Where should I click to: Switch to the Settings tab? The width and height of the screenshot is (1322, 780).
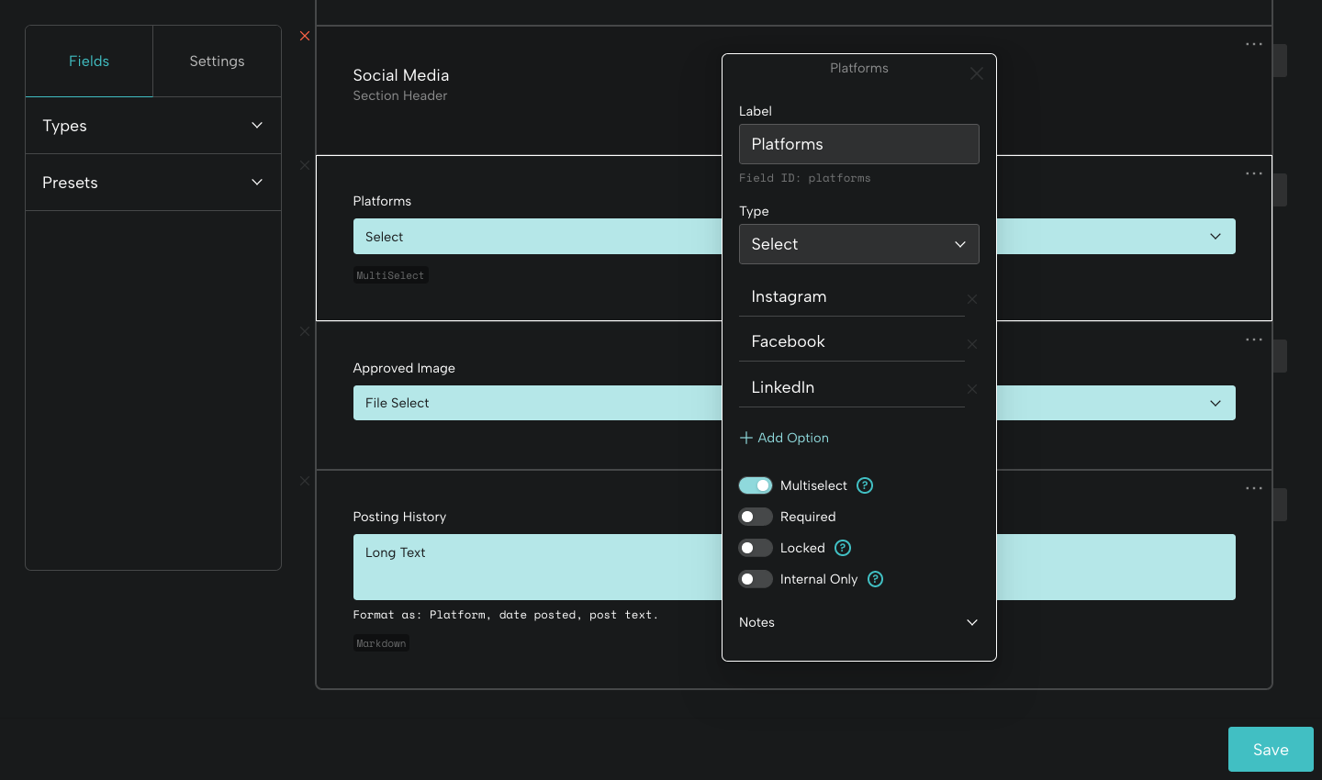click(218, 61)
